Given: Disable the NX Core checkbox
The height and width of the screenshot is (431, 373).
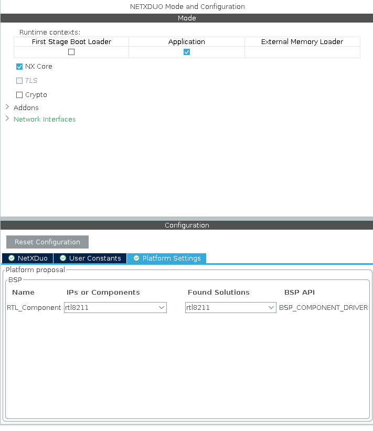Looking at the screenshot, I should 19,67.
